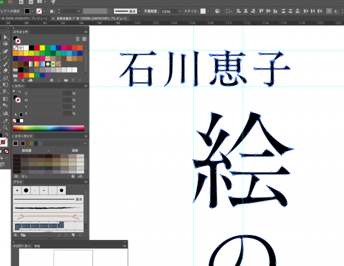Viewport: 344px width, 266px height.
Task: Open the stroke weight dropdown
Action: coord(79,11)
